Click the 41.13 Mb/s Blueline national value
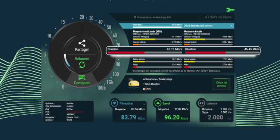This screenshot has height=140, width=280. coord(174,49)
